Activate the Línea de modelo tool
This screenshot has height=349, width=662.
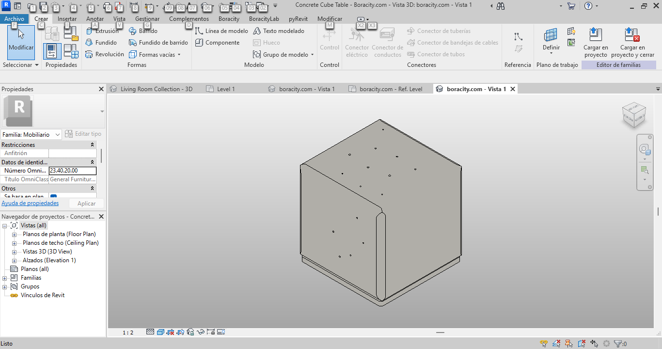(x=221, y=31)
